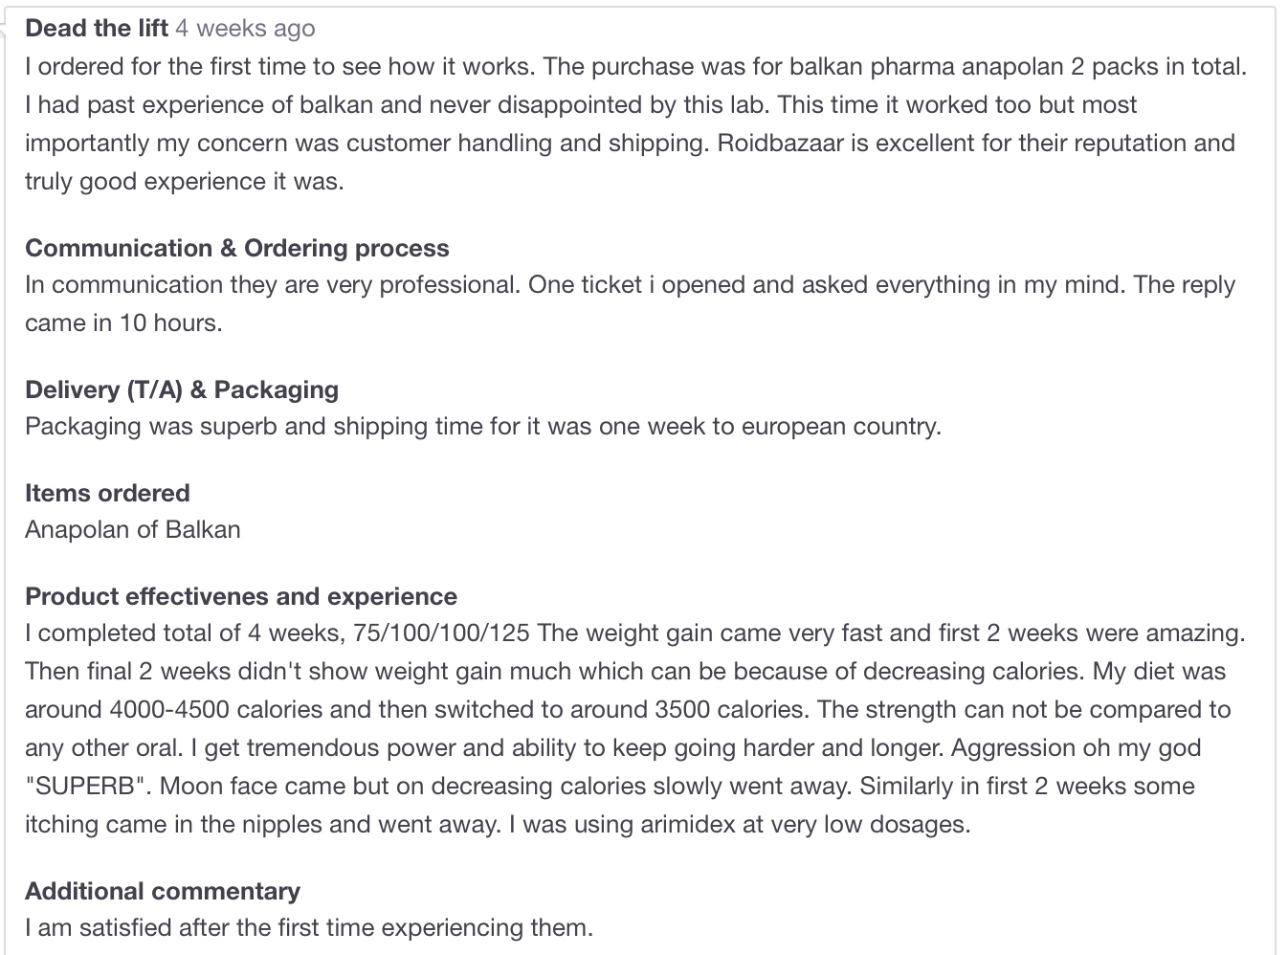Click the "I am satisfied" closing sentence
Image resolution: width=1288 pixels, height=955 pixels.
(309, 927)
